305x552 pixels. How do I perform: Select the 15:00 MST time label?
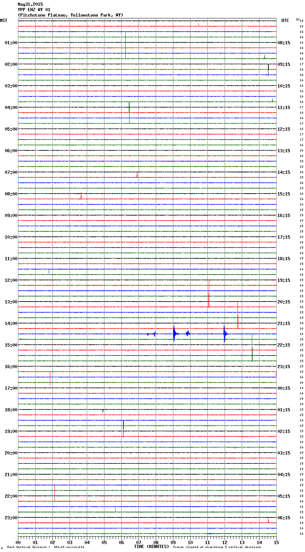[11, 345]
